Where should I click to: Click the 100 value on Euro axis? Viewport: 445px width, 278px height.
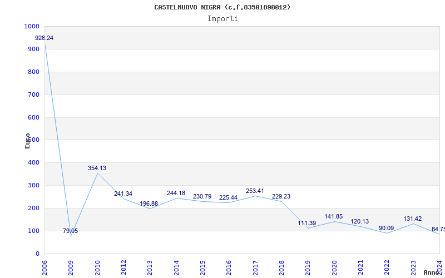coord(33,231)
